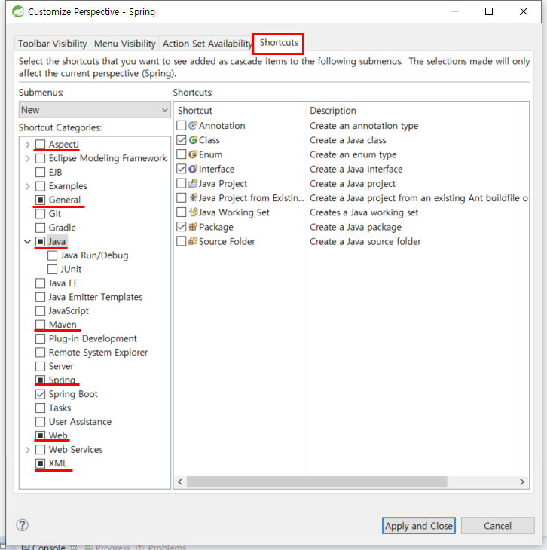The height and width of the screenshot is (550, 547).
Task: Select the JavaScript category row
Action: (x=69, y=310)
